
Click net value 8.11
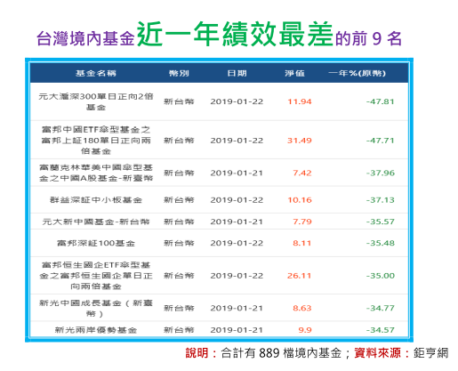(302, 244)
